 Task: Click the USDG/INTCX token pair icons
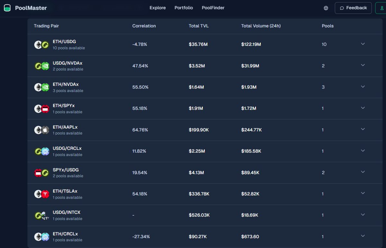pyautogui.click(x=42, y=215)
